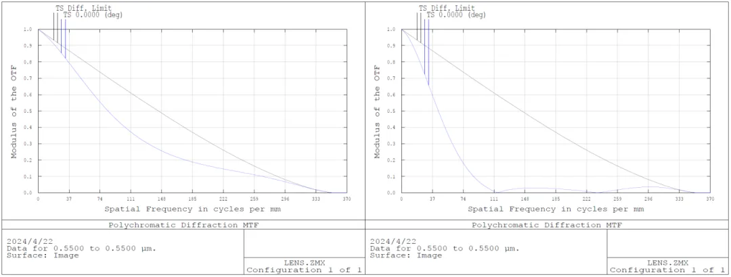Click the "185" x-axis tick in left plot
This screenshot has height=277, width=731.
(192, 199)
